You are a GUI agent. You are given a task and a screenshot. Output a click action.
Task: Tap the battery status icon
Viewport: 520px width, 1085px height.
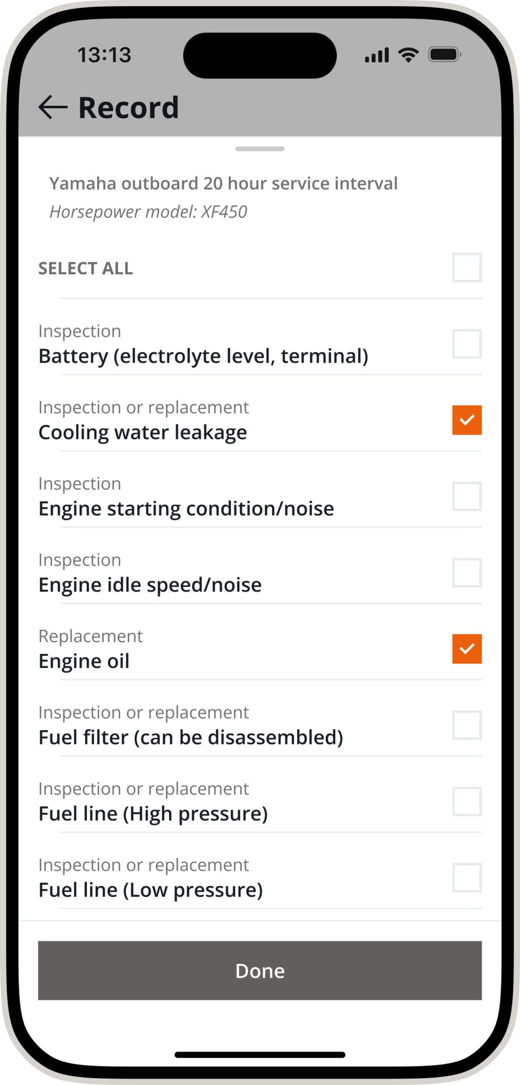click(444, 55)
